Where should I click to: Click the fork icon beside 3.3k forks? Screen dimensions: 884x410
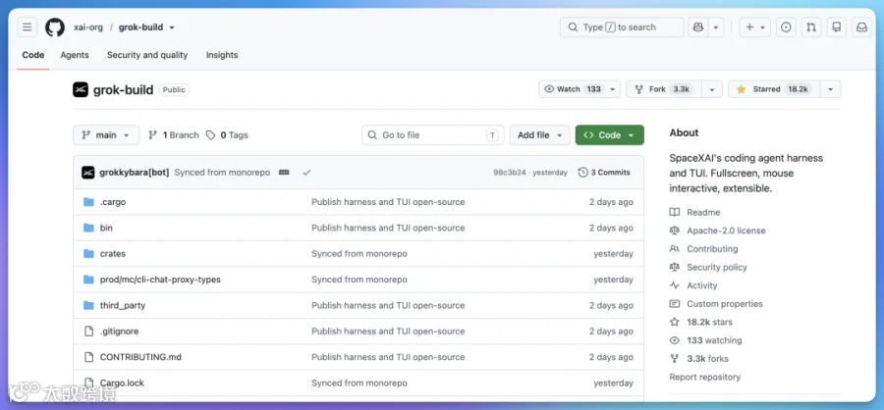click(674, 358)
